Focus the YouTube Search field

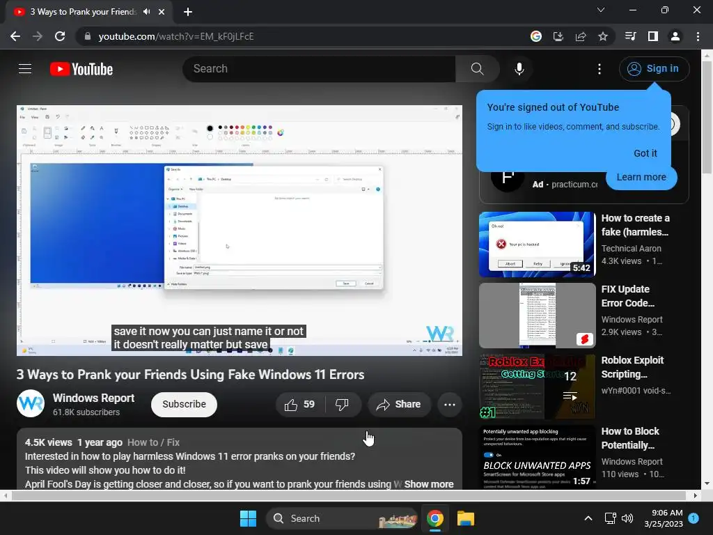(x=319, y=69)
